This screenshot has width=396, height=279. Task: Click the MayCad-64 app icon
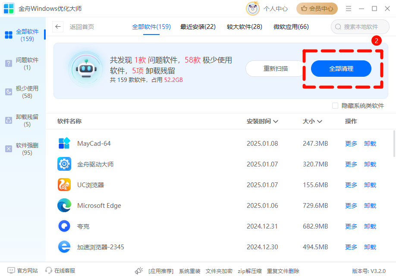point(64,143)
